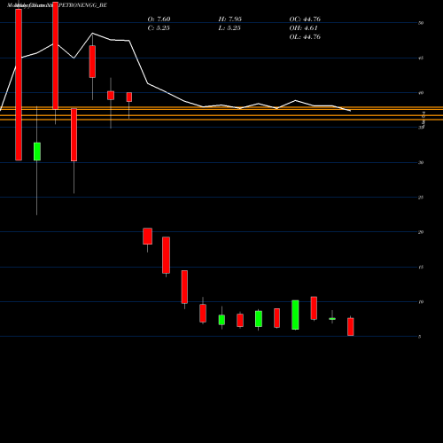
Task: Click the 40 price axis label
Action: pos(421,93)
